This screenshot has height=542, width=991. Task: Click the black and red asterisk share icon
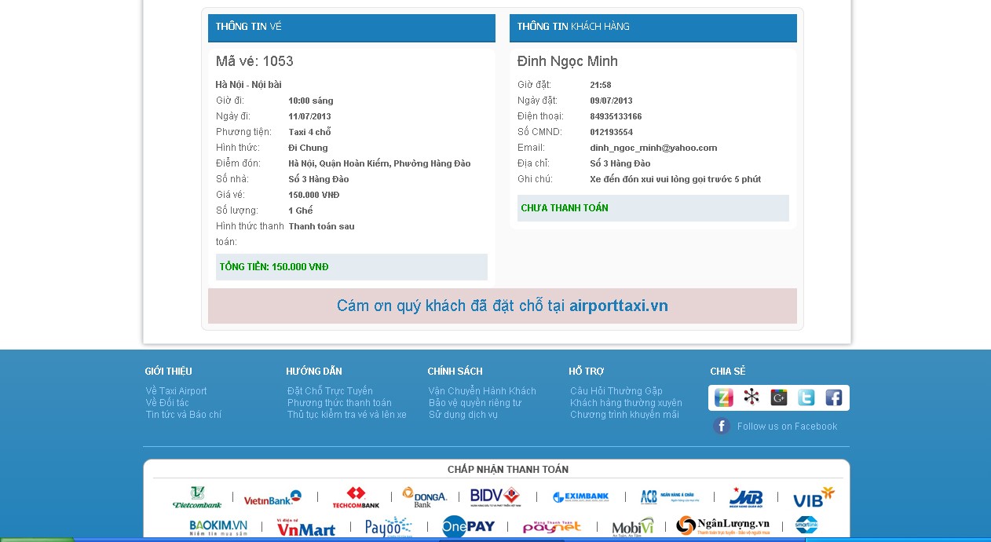(751, 397)
